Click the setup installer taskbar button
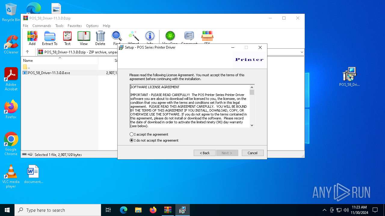 point(183,210)
